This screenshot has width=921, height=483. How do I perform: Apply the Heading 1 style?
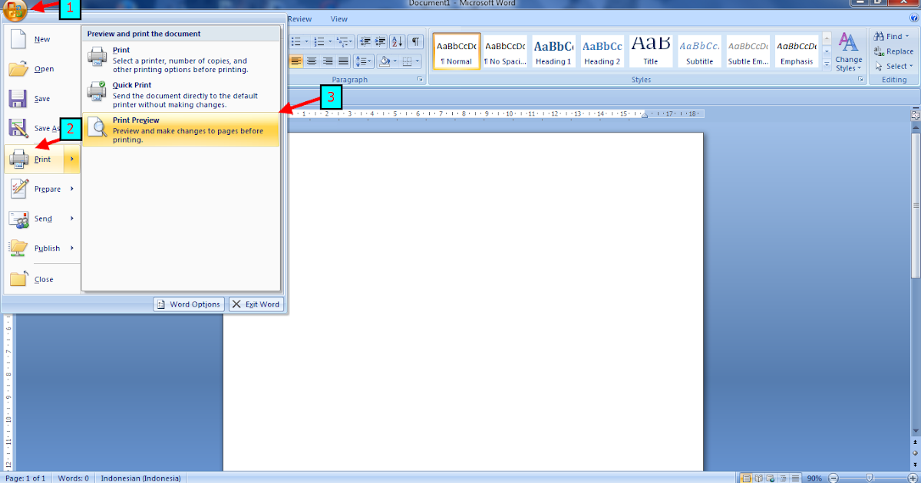pyautogui.click(x=553, y=51)
